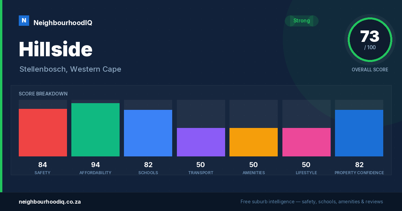Click the red Safety score bar
This screenshot has height=211, width=402.
(43, 133)
